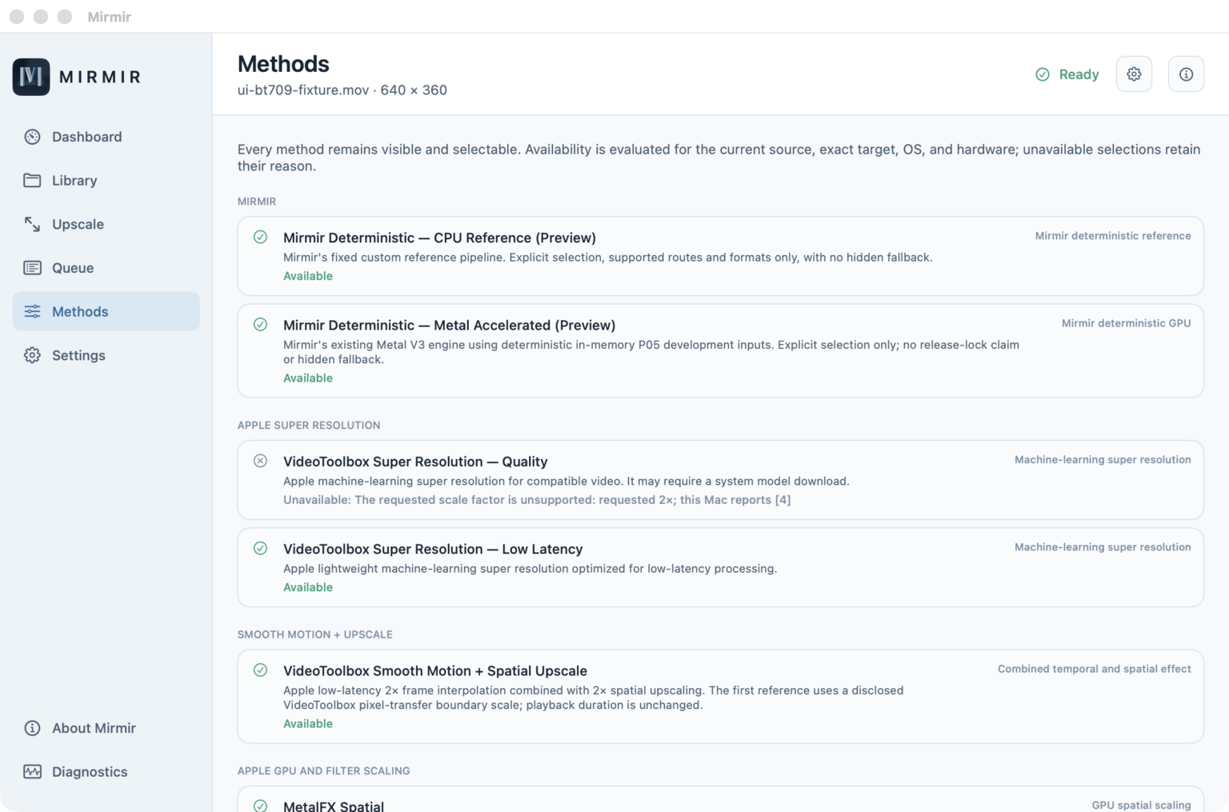This screenshot has width=1229, height=812.
Task: Click Available status under CPU Reference
Action: point(308,276)
